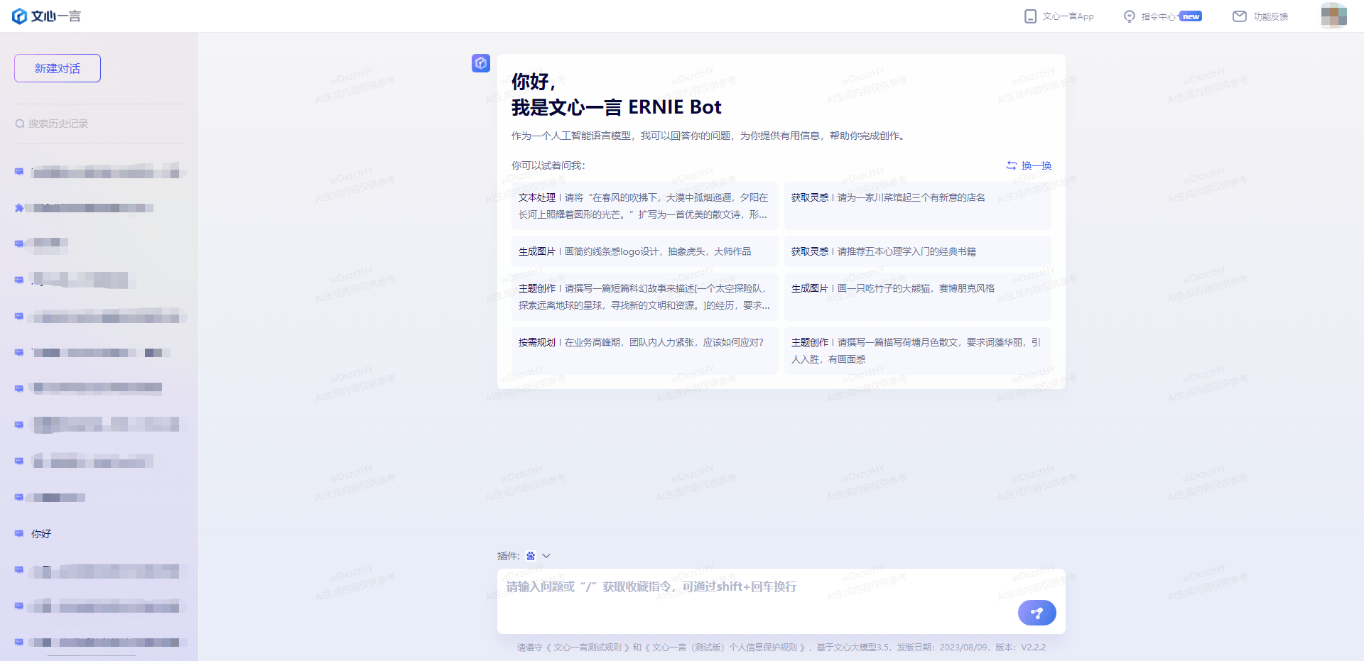
Task: Open the 文心一言测试规则 link
Action: 587,648
